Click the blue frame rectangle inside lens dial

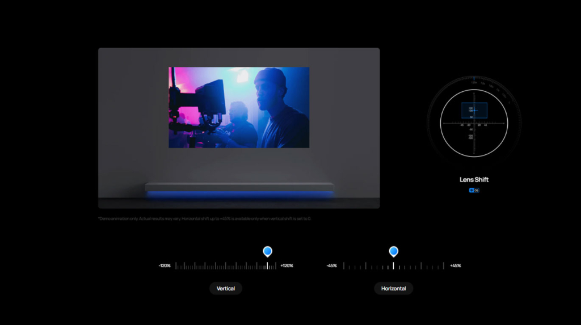coord(474,110)
